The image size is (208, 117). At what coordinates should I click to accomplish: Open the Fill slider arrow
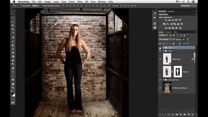[x=188, y=44]
